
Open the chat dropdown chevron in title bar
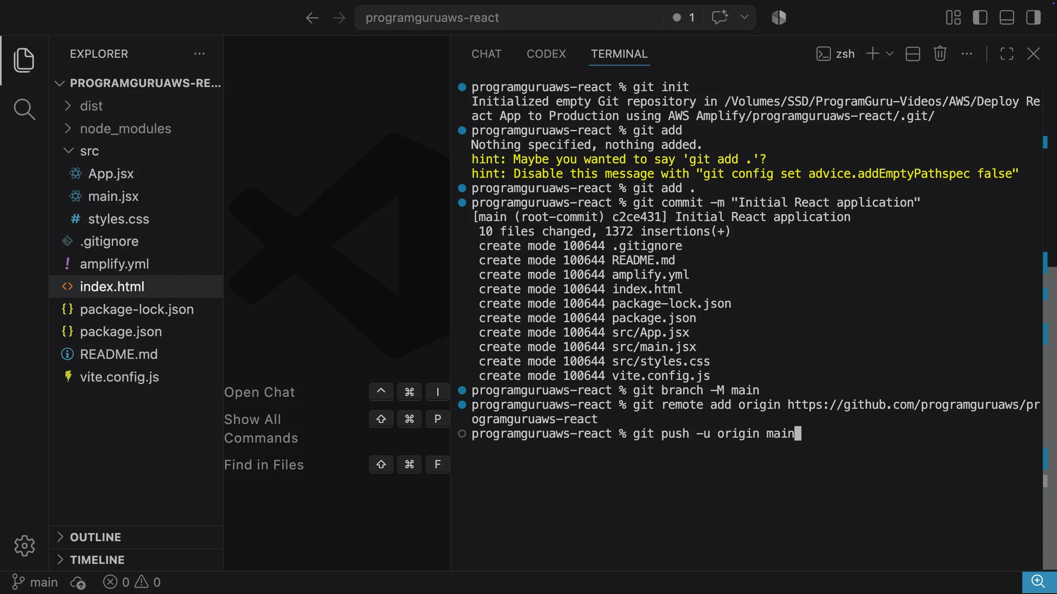click(744, 17)
